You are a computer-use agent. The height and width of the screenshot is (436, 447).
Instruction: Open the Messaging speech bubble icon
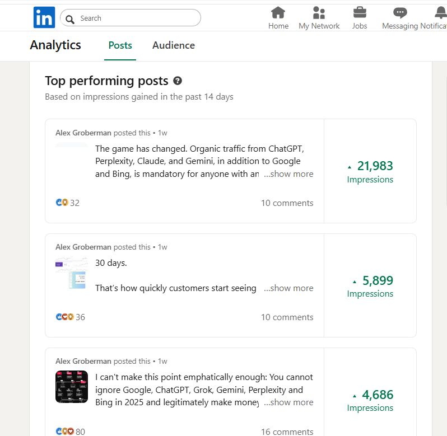pyautogui.click(x=400, y=12)
